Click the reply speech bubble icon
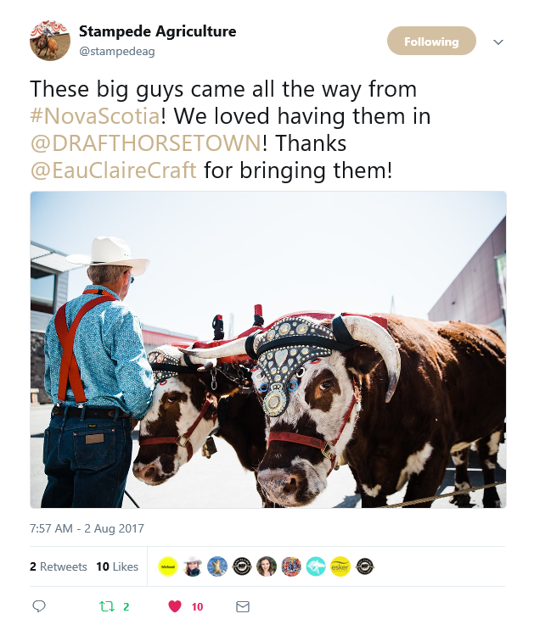The height and width of the screenshot is (636, 534). 38,606
